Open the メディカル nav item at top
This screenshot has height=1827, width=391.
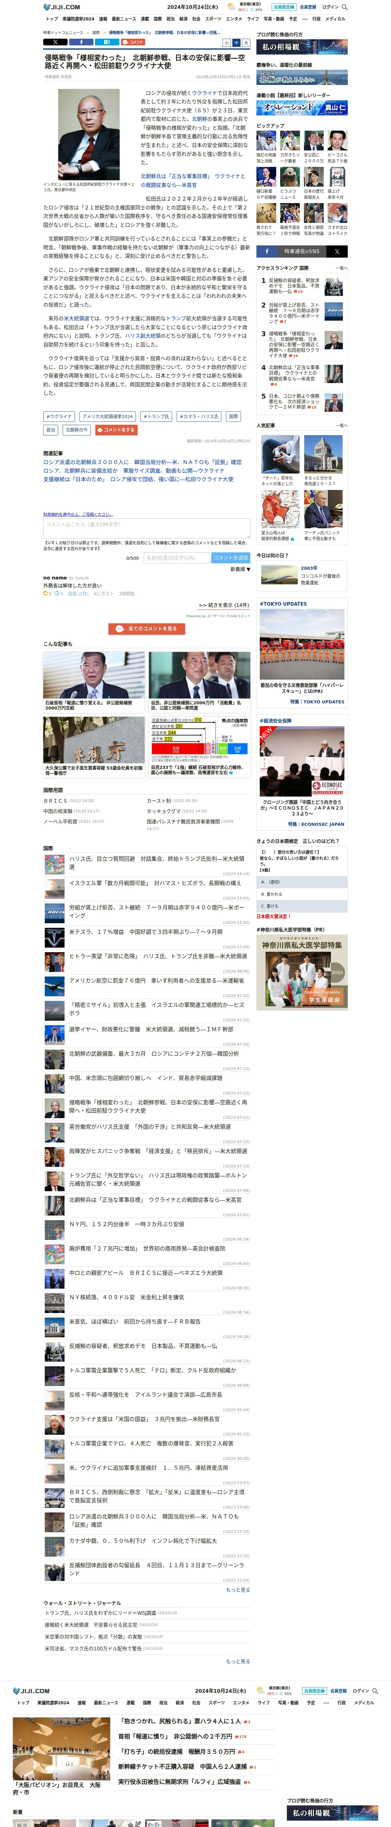335,19
